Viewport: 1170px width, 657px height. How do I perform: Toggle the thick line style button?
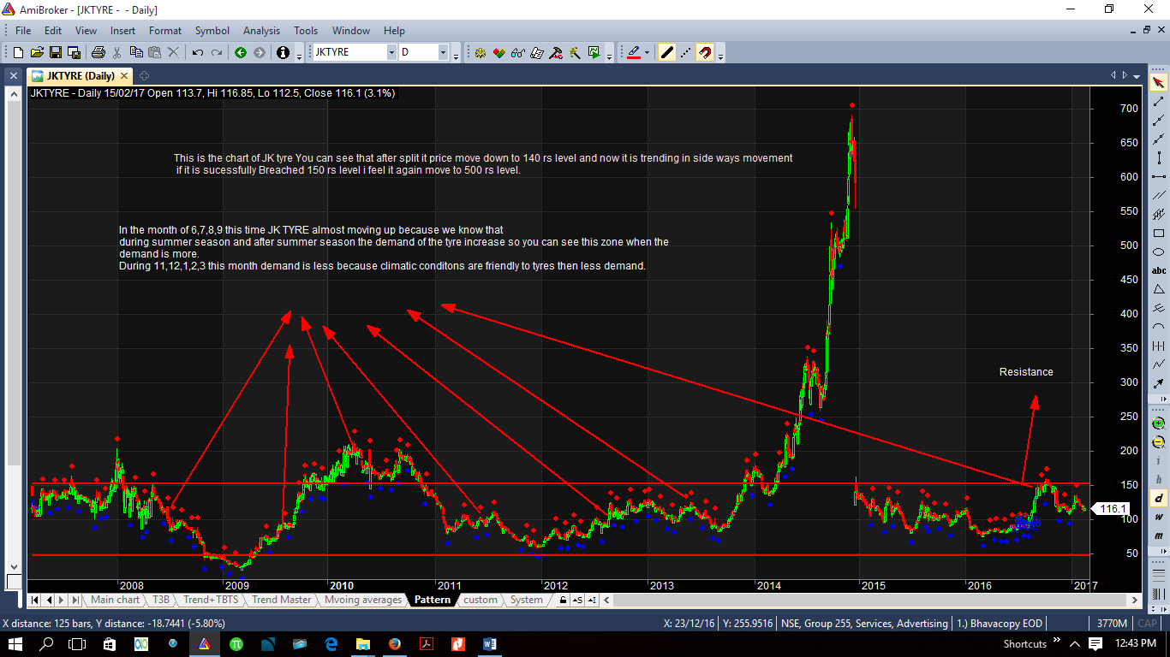coord(667,52)
